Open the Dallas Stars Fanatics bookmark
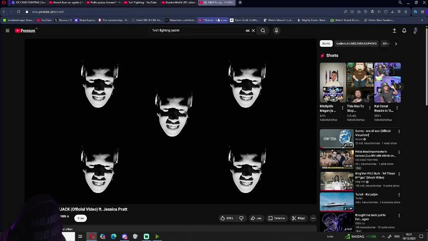Viewport: 428px width, 241px height. click(379, 20)
